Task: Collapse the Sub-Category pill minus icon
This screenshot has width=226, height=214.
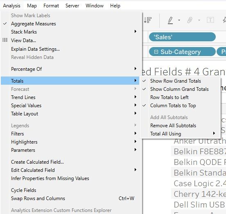Action: 156,52
